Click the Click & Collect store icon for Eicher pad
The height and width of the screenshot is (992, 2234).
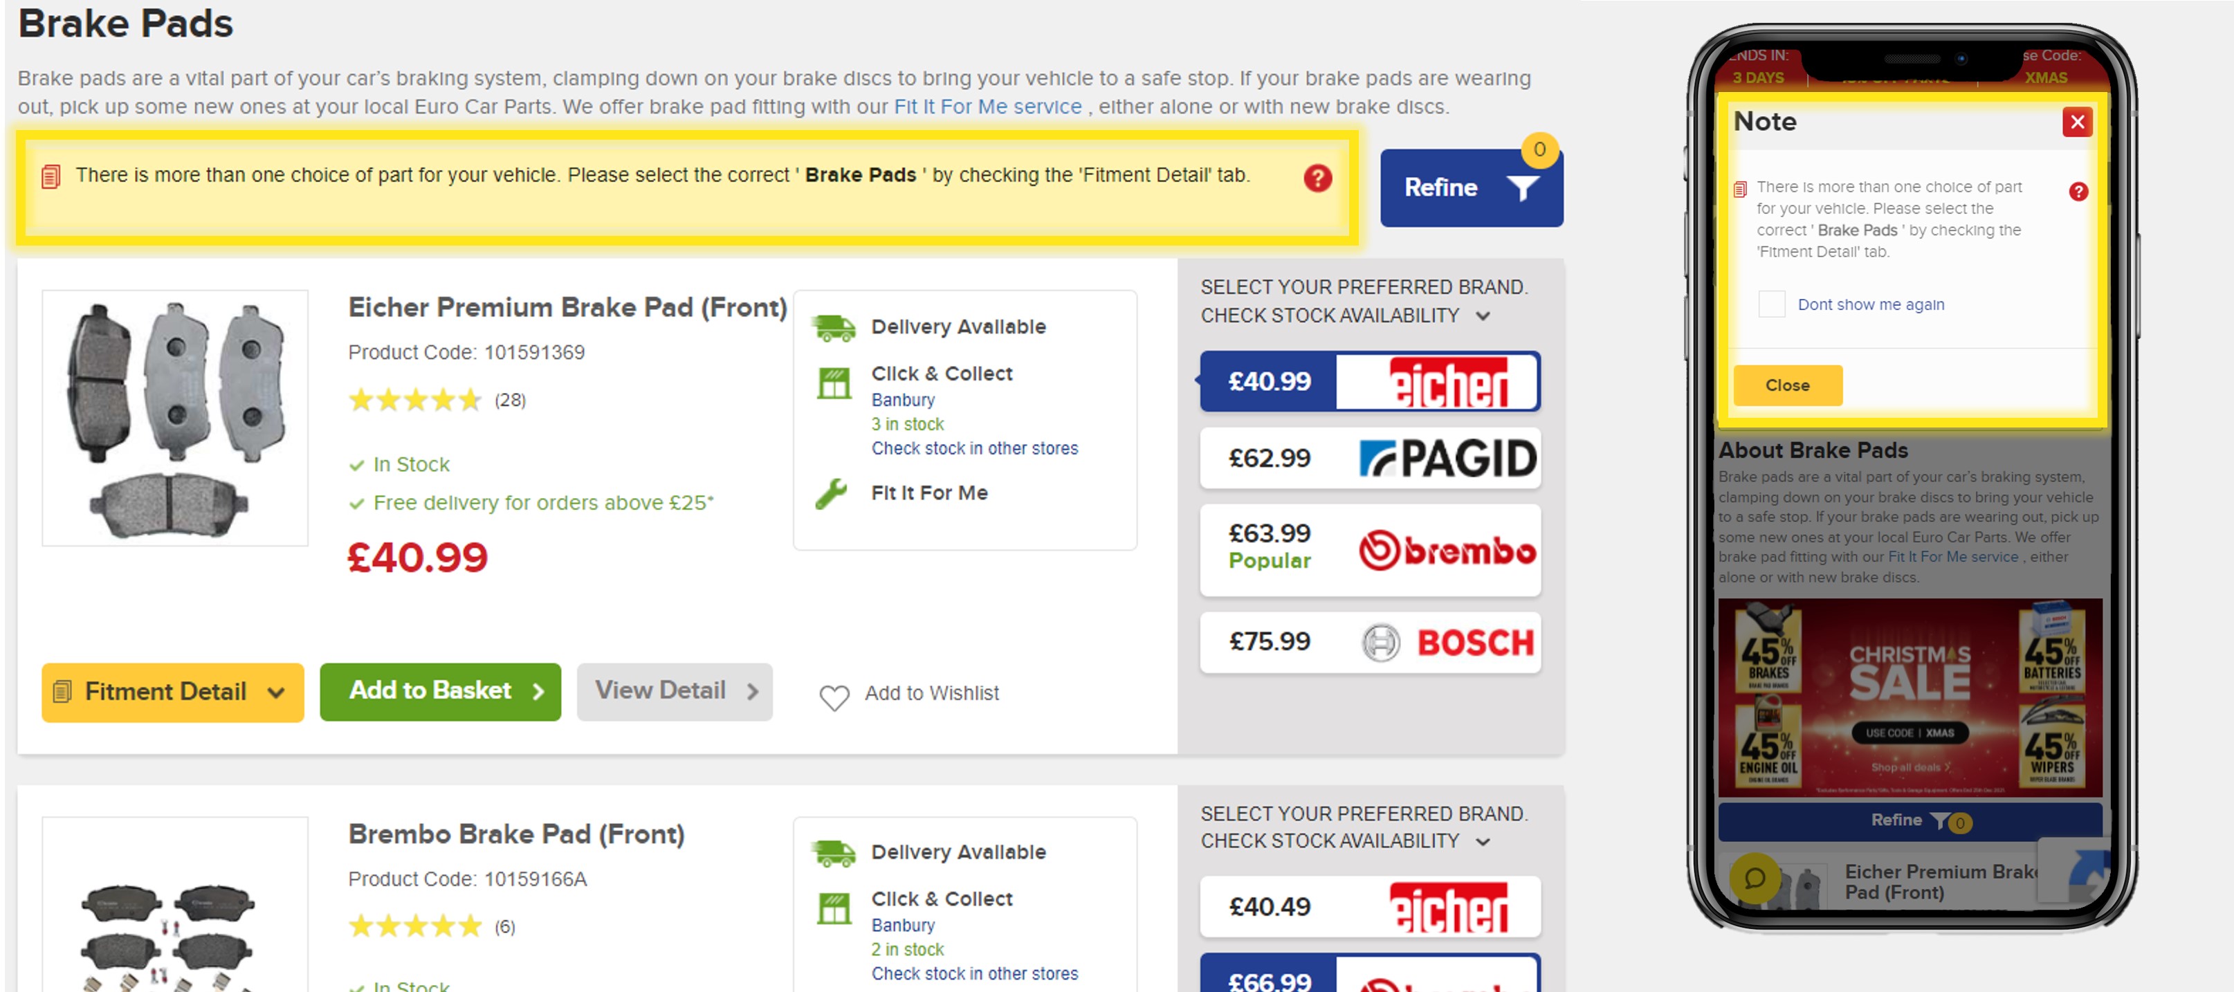(x=834, y=383)
